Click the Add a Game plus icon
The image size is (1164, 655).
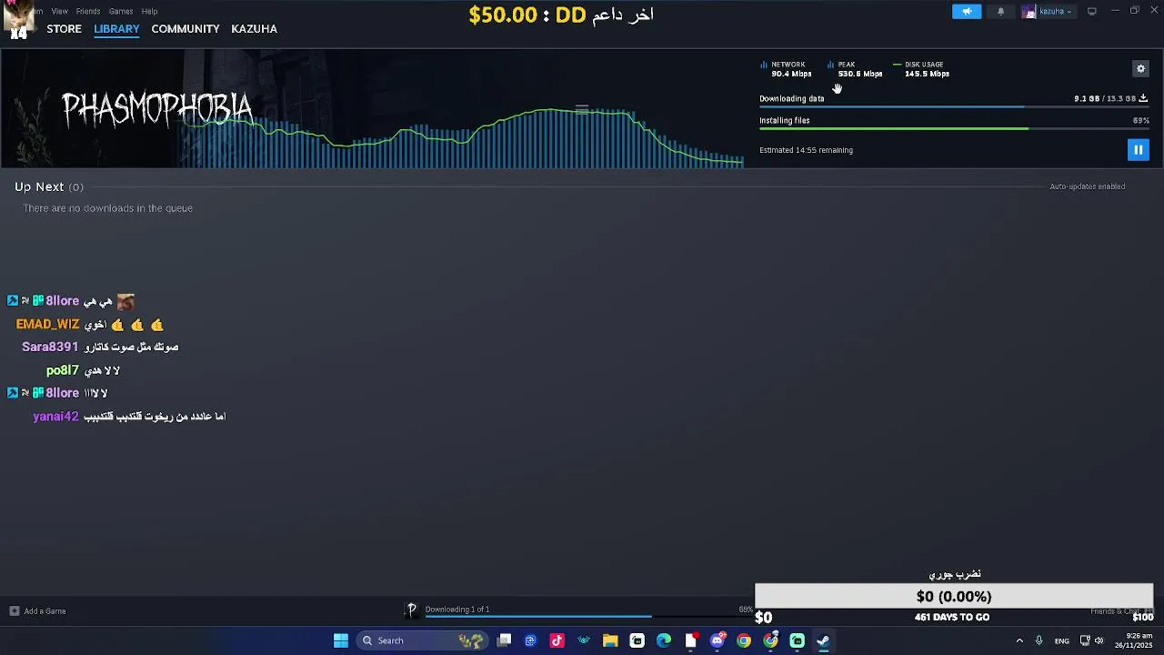14,611
